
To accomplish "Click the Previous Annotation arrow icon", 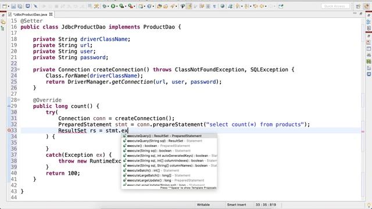I will pyautogui.click(x=246, y=6).
